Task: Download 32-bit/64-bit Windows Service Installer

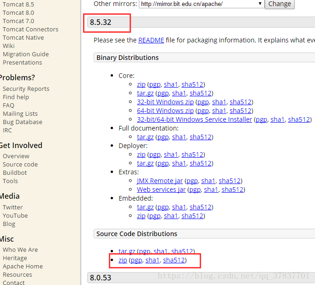Action: tap(195, 119)
